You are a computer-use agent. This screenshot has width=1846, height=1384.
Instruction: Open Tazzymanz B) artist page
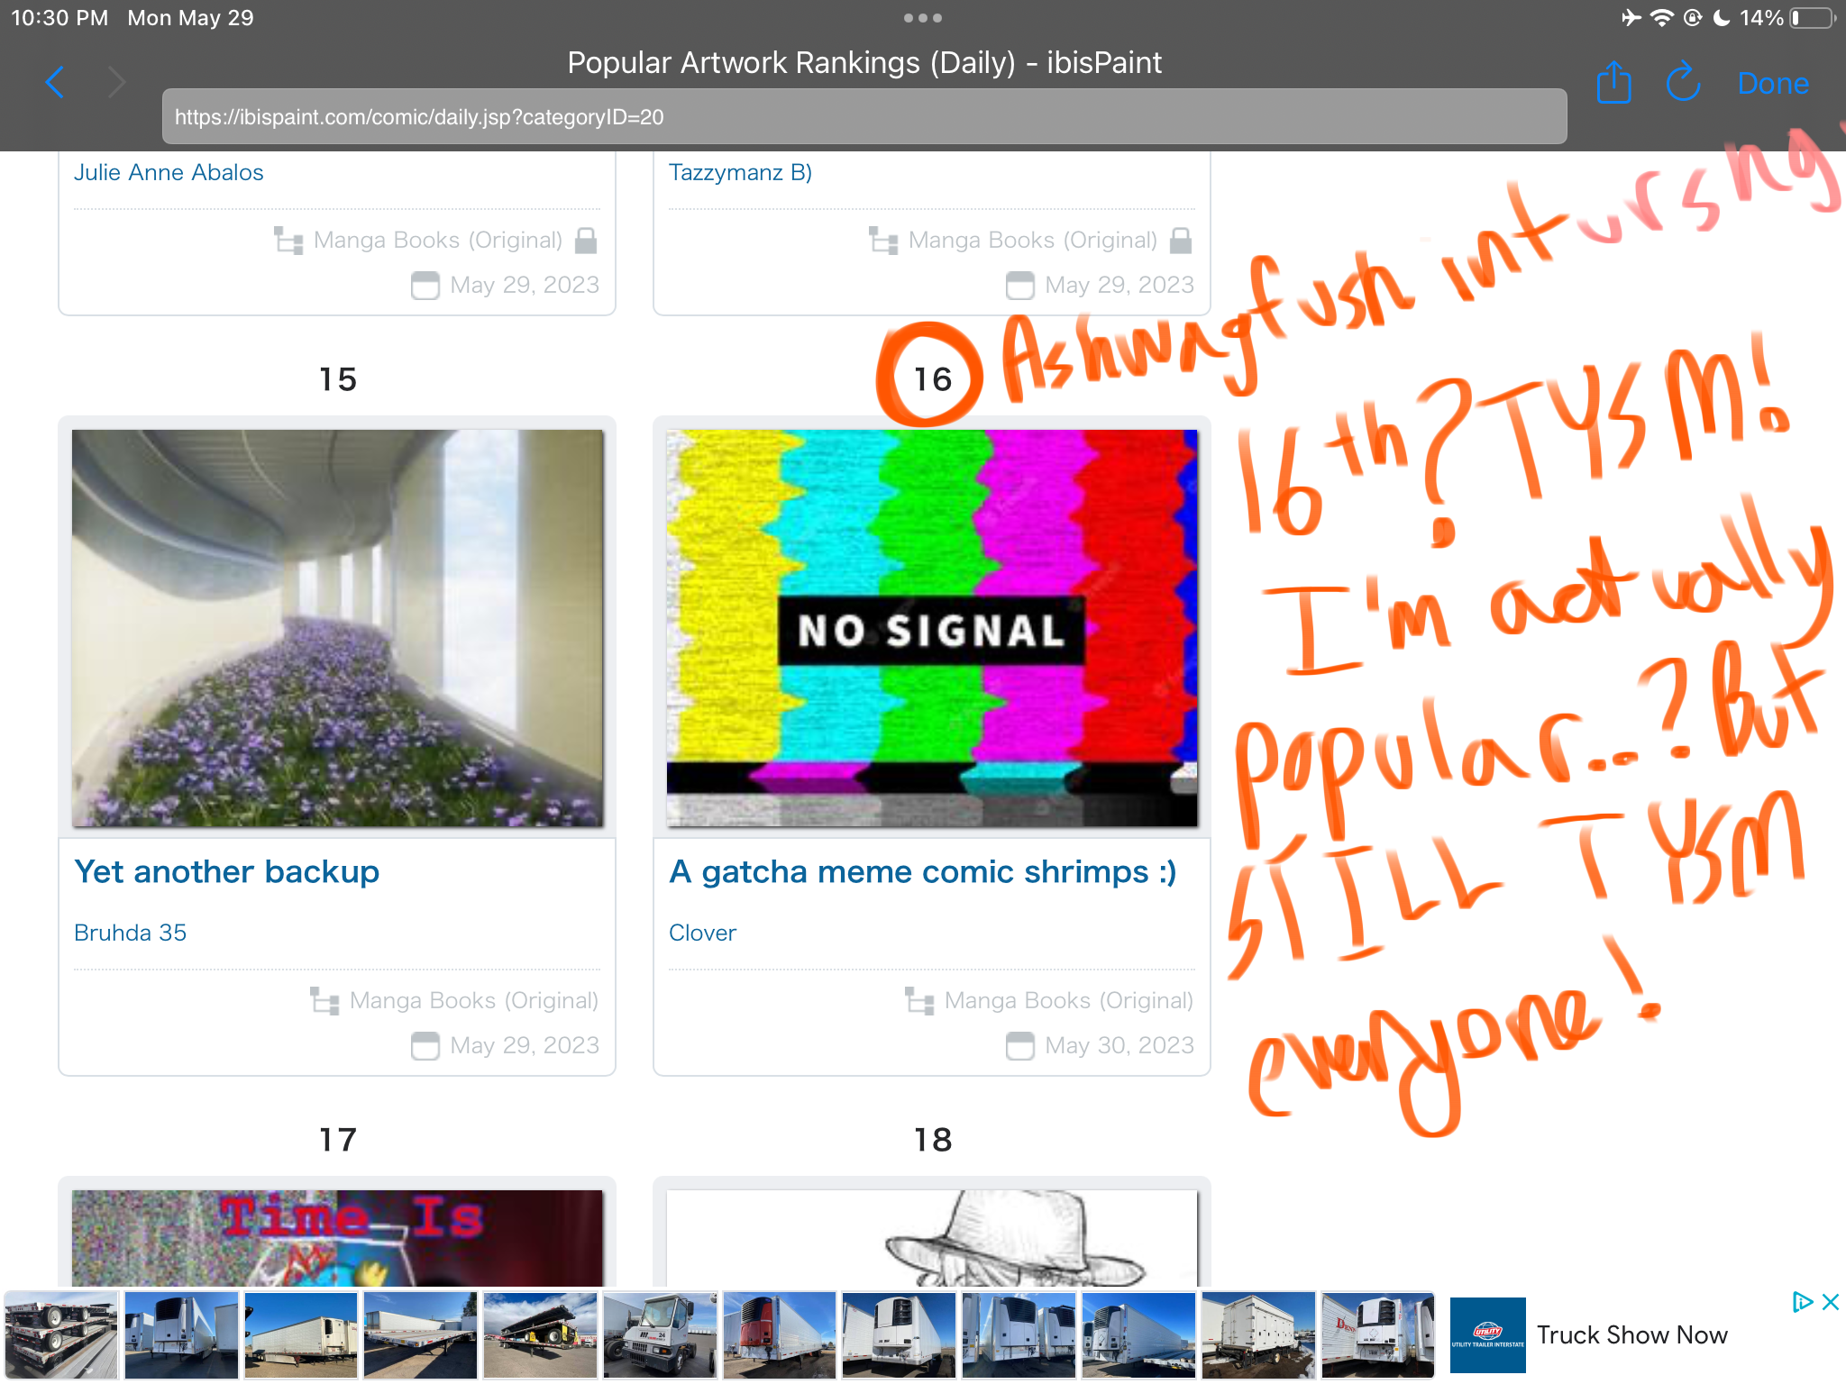click(740, 172)
